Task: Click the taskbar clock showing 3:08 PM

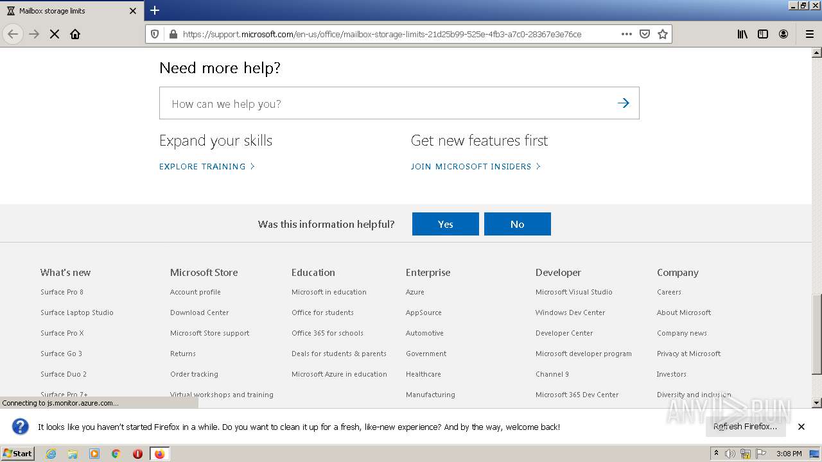Action: (789, 454)
